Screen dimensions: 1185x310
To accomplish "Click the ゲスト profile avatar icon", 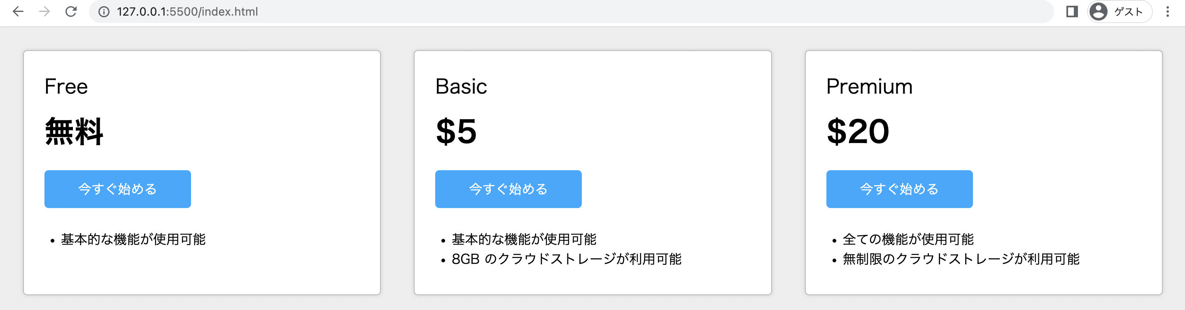I will [x=1099, y=12].
